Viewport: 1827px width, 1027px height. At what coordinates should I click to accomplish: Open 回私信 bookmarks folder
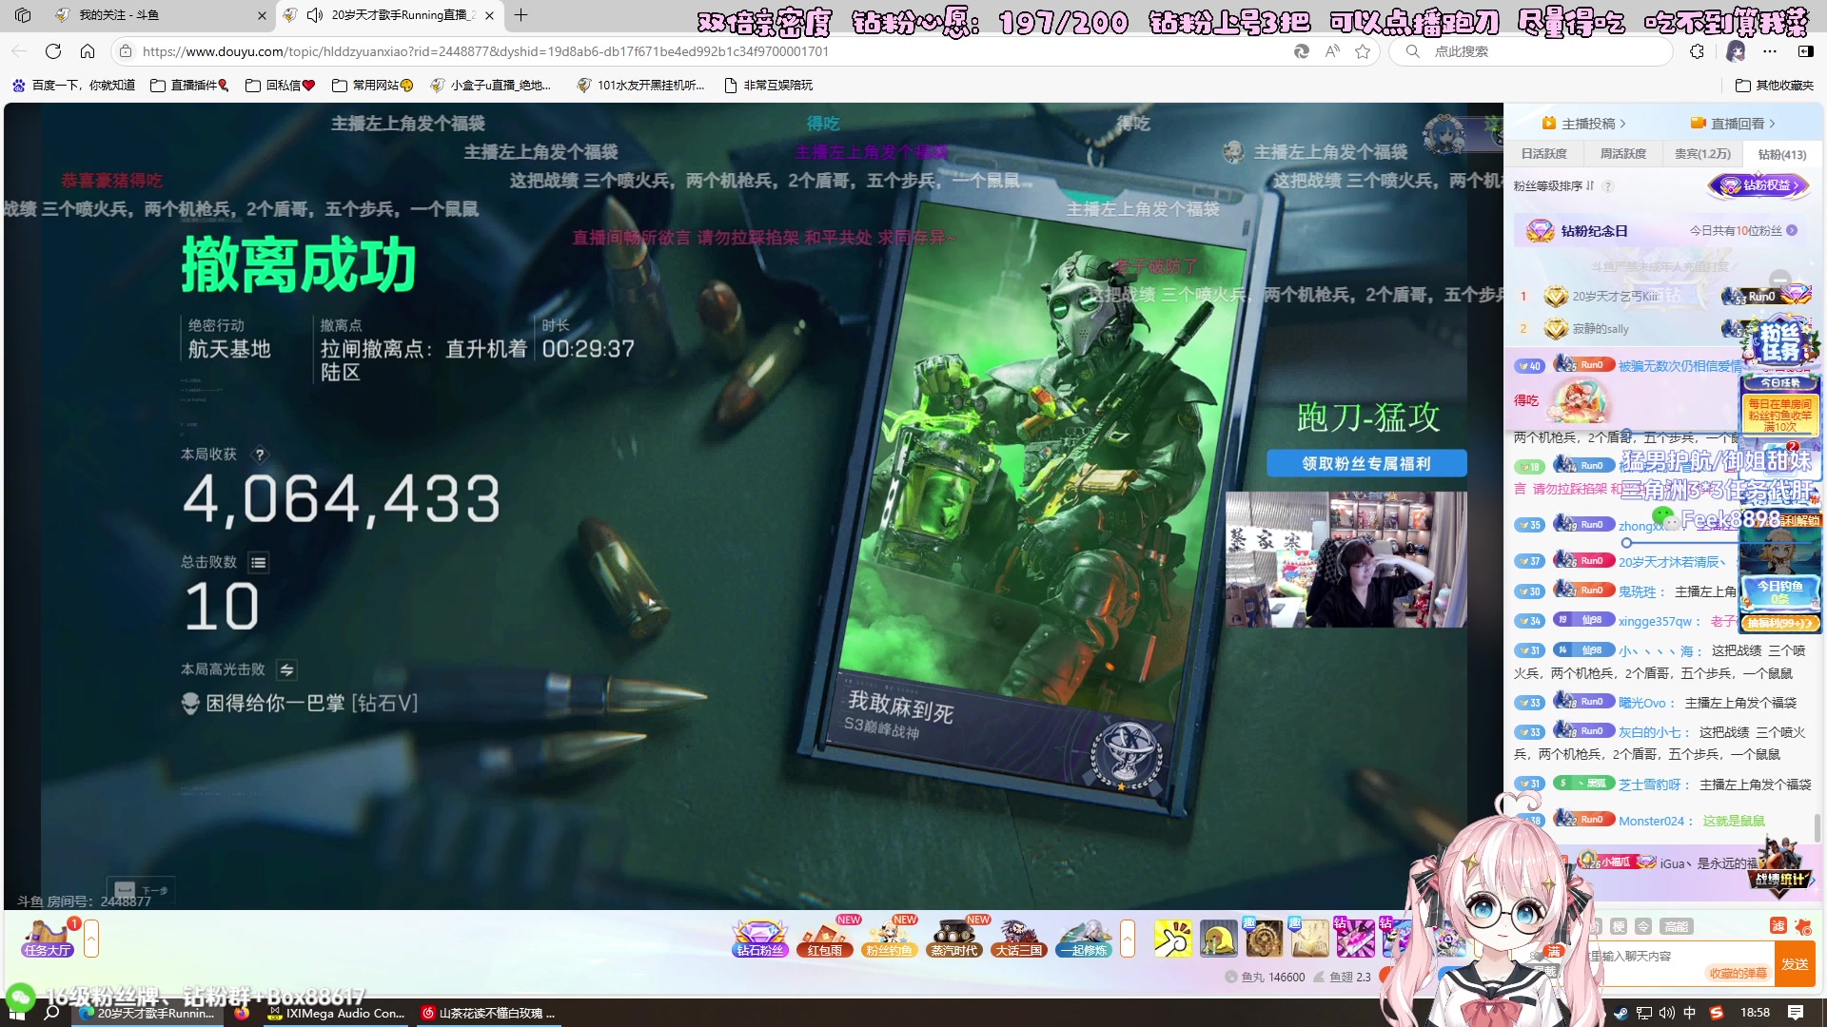280,86
